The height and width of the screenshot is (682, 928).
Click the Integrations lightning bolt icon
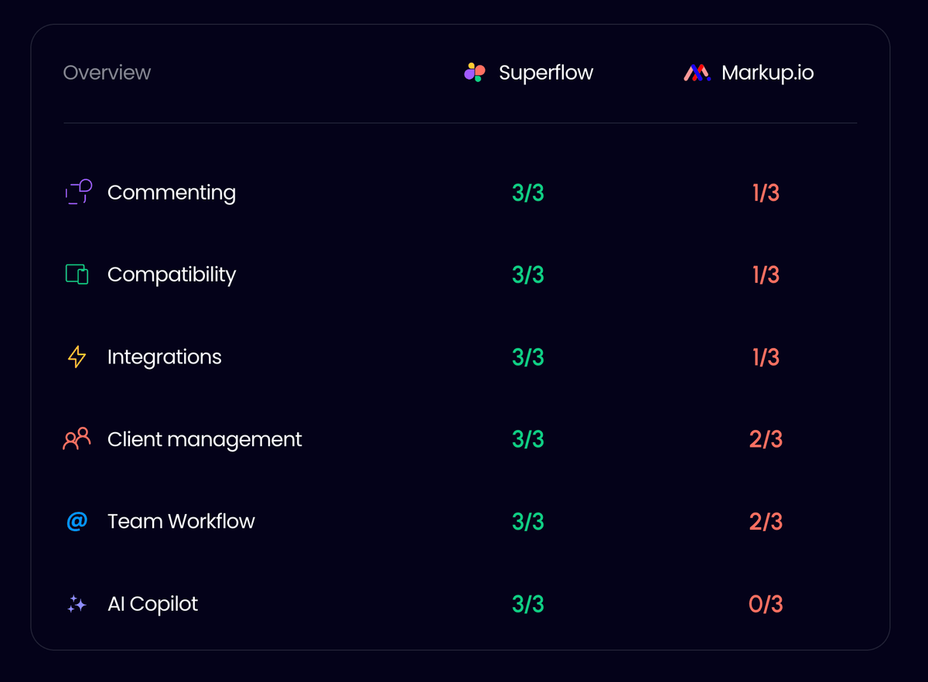coord(77,356)
